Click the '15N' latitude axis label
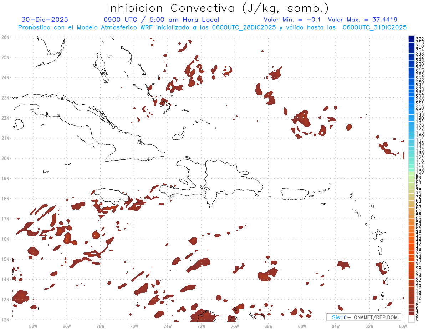 coord(5,259)
